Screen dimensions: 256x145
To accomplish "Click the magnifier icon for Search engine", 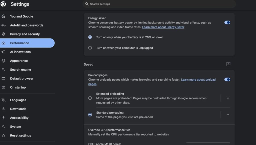I will 3,69.
